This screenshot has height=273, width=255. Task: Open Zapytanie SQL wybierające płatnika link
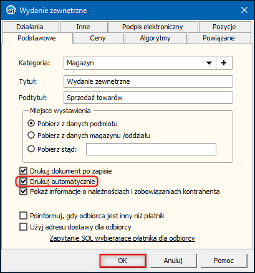point(122,238)
